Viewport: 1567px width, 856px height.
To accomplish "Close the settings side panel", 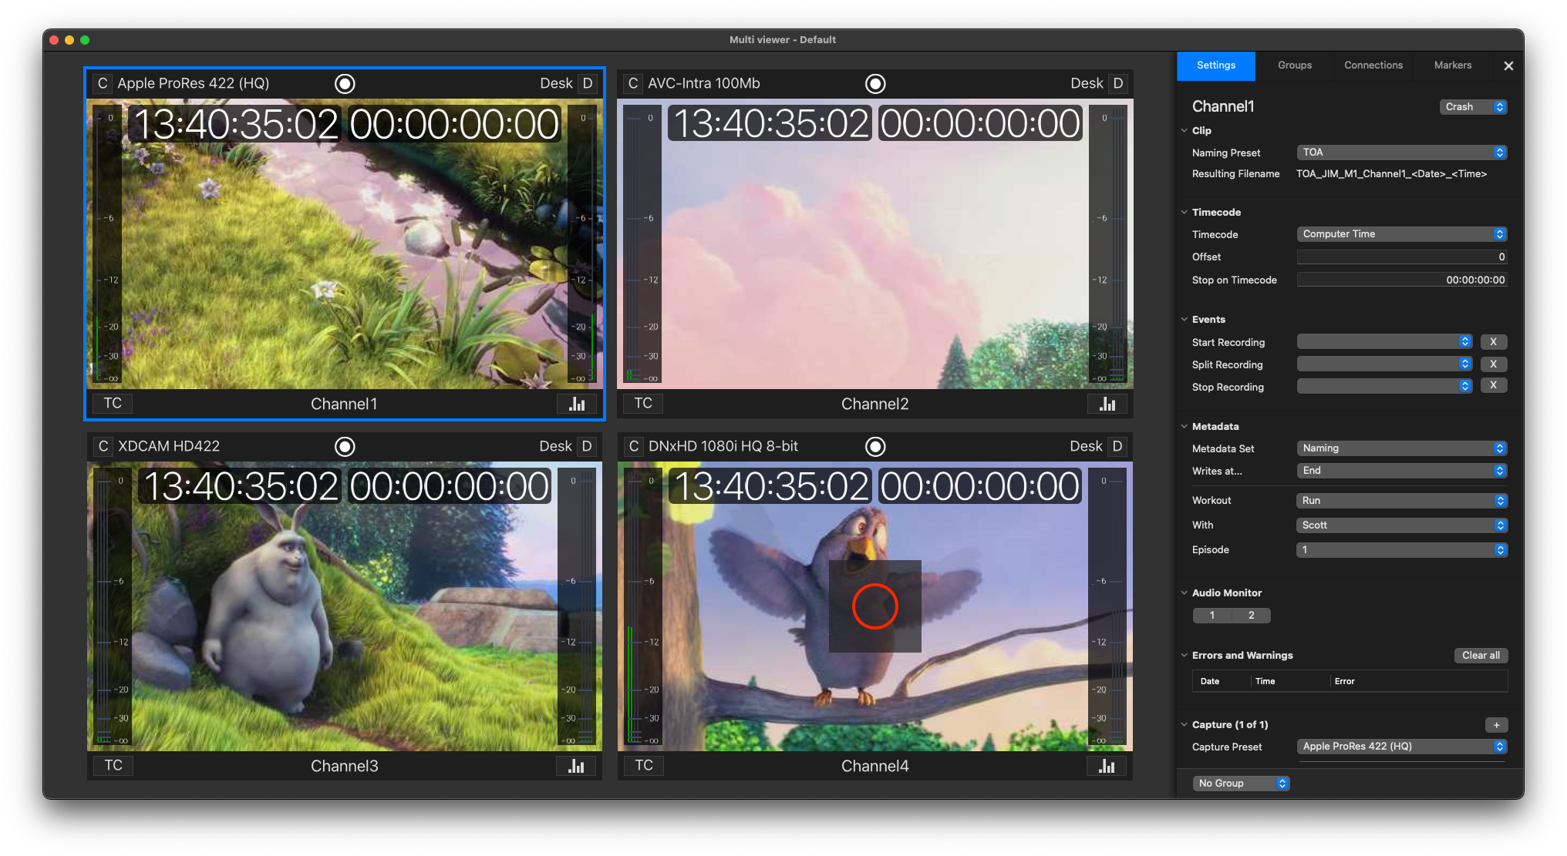I will coord(1508,66).
